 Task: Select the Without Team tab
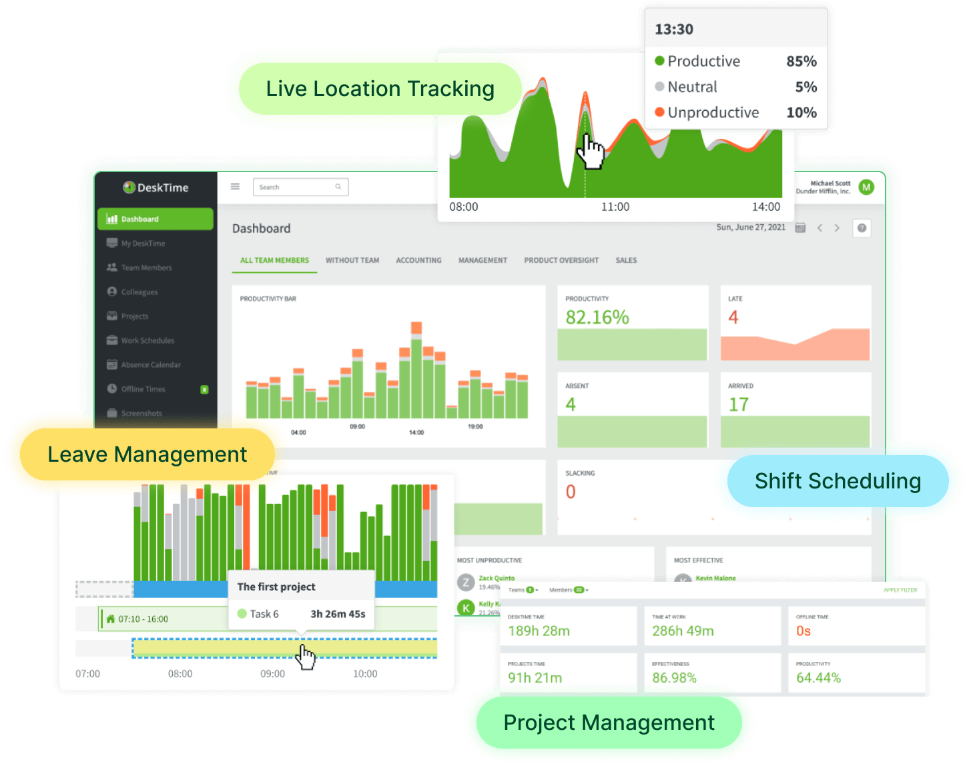(x=352, y=260)
